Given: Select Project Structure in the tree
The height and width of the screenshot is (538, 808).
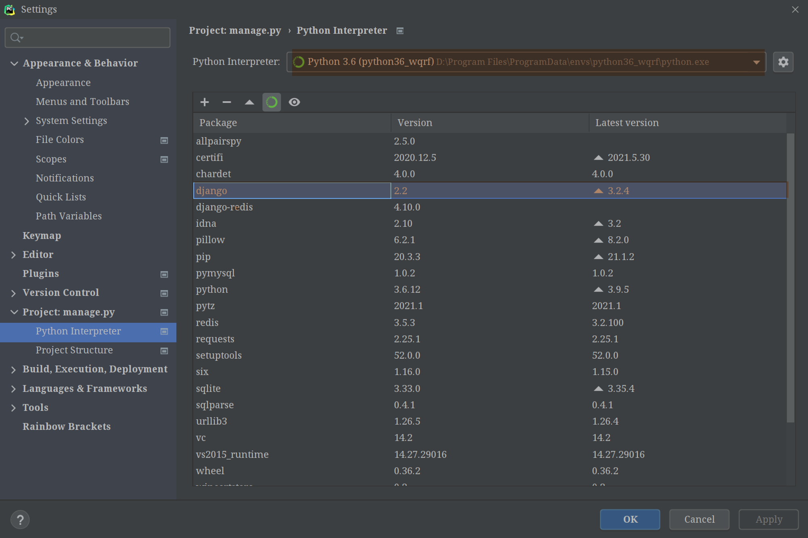Looking at the screenshot, I should [74, 350].
